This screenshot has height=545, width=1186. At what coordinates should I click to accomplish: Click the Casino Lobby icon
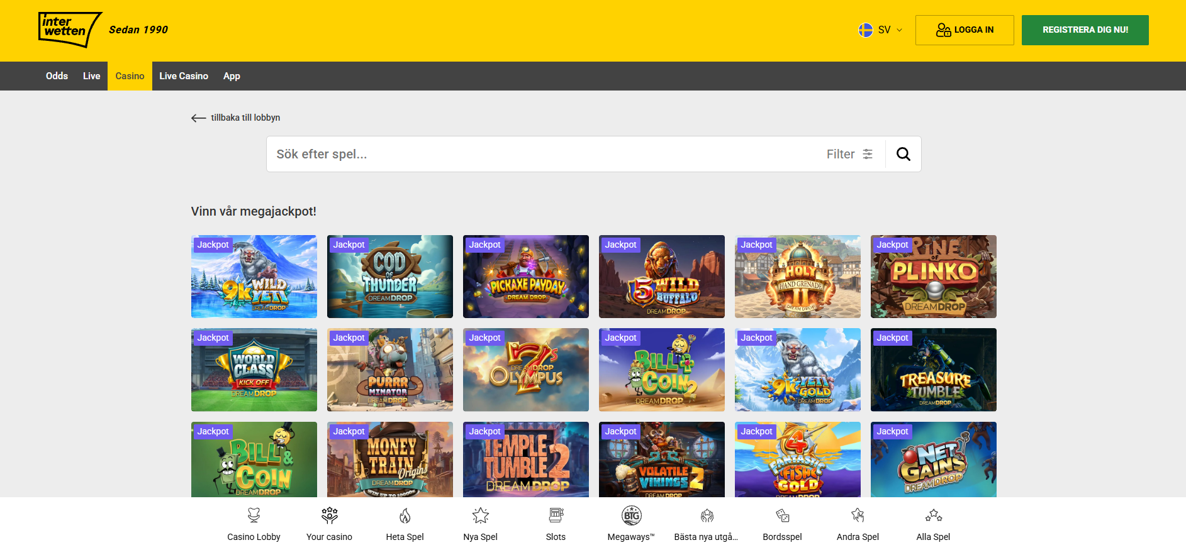click(x=254, y=515)
